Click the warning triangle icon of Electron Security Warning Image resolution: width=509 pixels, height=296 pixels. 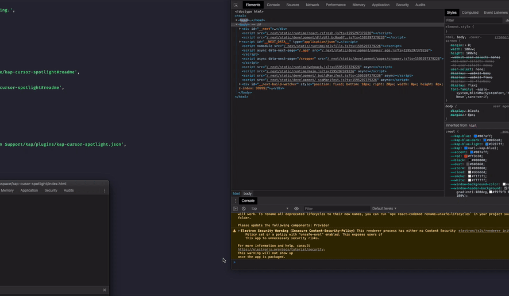click(x=234, y=231)
